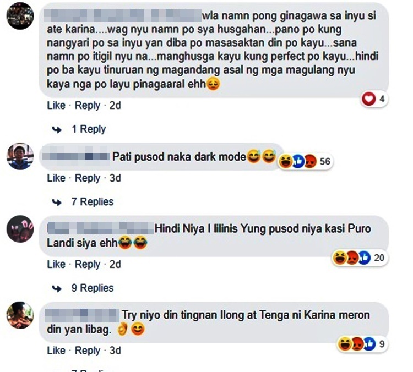413x372 pixels.
Task: Like the 'Pati pusod naka dark mode' comment
Action: (56, 178)
